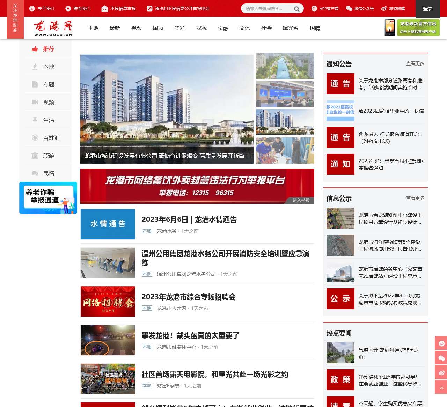
Task: Select the river aerial view thumbnail
Action: tap(285, 66)
